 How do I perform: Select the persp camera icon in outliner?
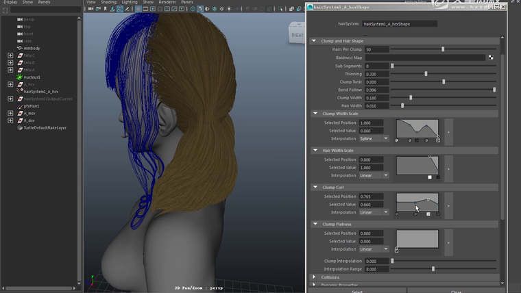(x=19, y=19)
